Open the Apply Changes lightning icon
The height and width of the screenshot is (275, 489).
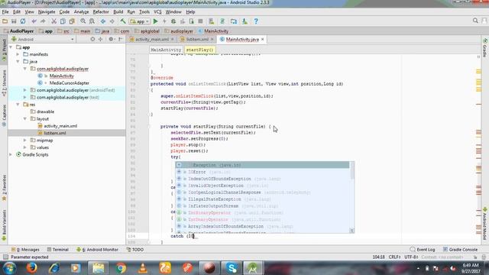[x=164, y=21]
